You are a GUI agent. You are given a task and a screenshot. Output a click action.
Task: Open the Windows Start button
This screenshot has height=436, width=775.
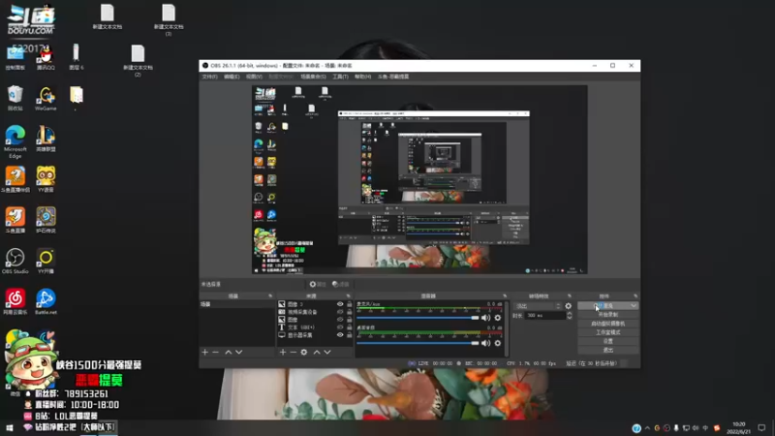point(9,427)
